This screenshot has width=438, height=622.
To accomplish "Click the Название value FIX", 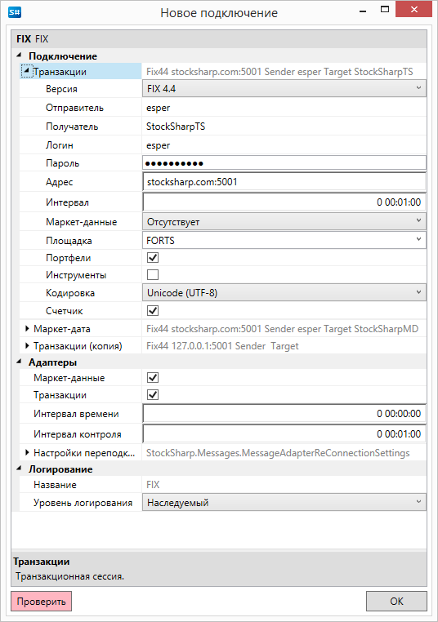I will (153, 484).
